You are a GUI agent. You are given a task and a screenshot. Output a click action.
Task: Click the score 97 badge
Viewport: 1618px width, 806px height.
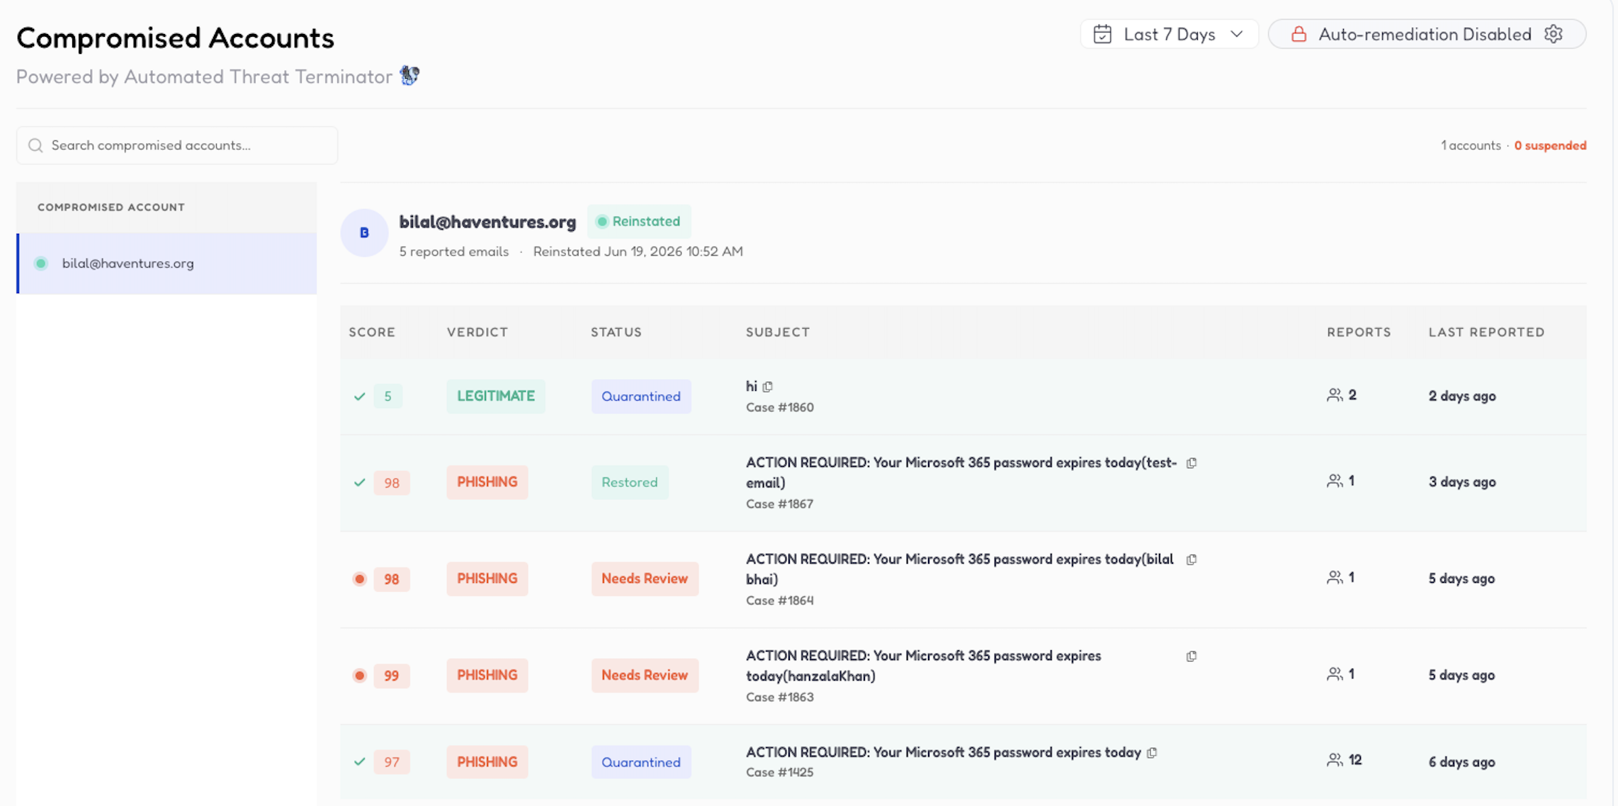tap(392, 762)
